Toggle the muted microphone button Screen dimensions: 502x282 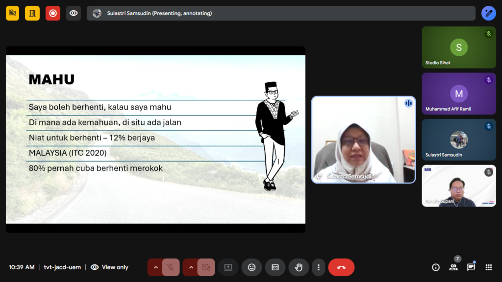(171, 267)
